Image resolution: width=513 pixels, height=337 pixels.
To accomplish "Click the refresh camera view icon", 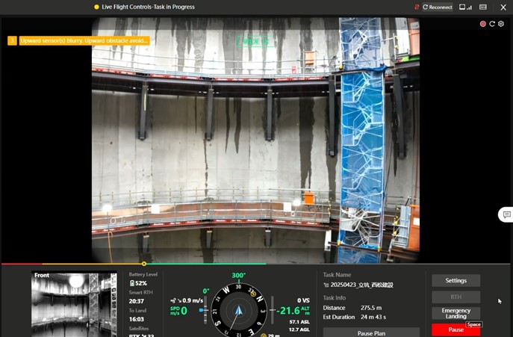I will pyautogui.click(x=492, y=24).
